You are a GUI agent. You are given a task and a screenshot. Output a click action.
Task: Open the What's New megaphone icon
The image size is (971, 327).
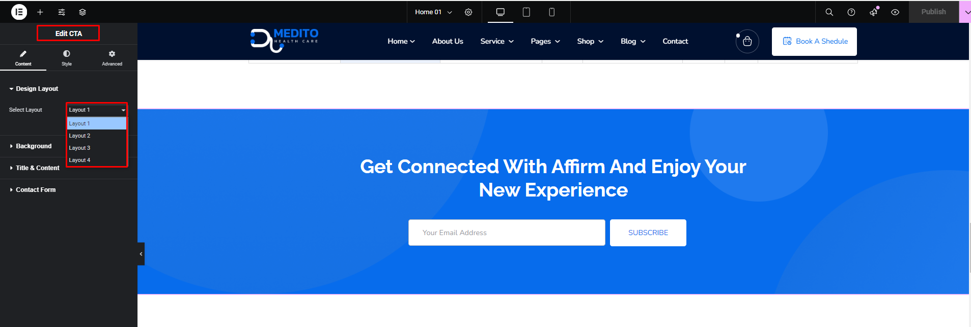click(874, 12)
